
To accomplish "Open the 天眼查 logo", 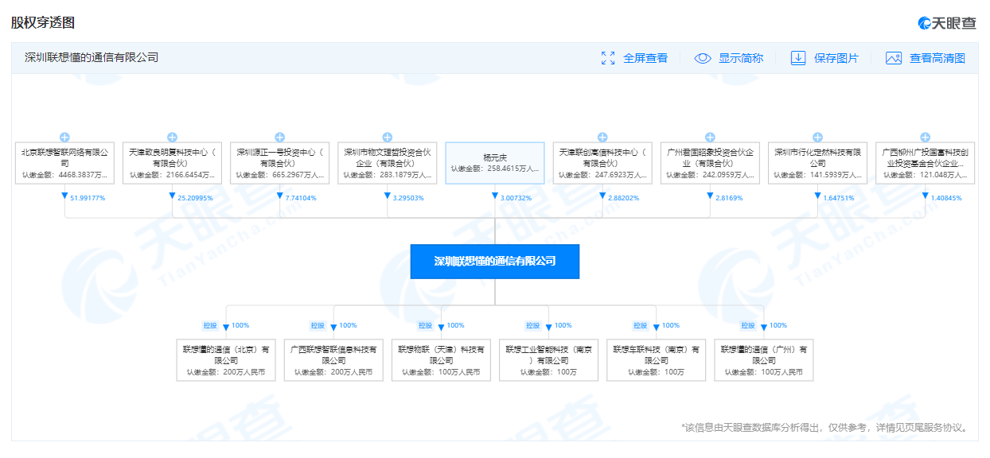I will (x=946, y=23).
